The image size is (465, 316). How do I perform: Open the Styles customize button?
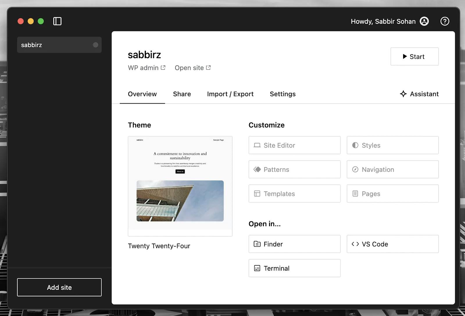point(393,145)
